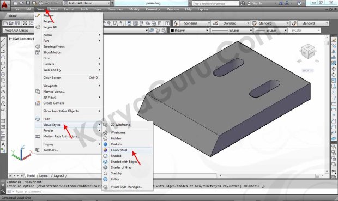Screen dimensions: 338x201
Task: Click Sign In button
Action: [x=255, y=3]
